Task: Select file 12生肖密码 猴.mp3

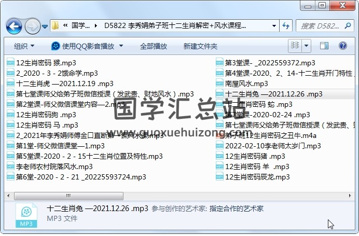Action: (x=46, y=63)
